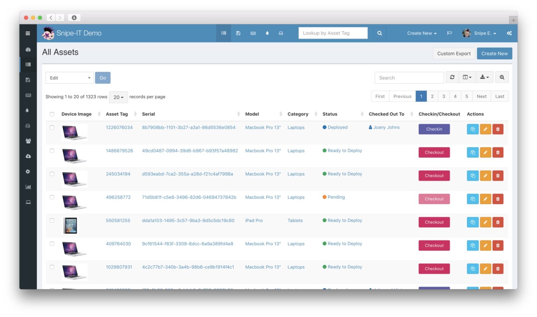537x317 pixels.
Task: Open the Dashboard from the sidebar
Action: pyautogui.click(x=28, y=50)
